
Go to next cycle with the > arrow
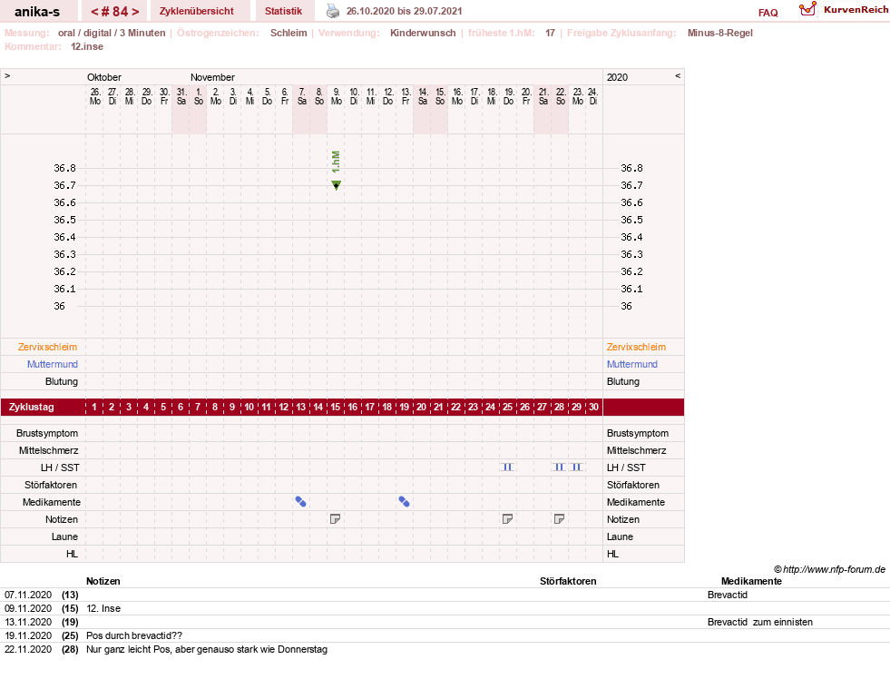tap(135, 11)
